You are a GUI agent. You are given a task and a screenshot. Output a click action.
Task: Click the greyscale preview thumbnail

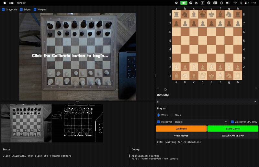[x=26, y=123]
